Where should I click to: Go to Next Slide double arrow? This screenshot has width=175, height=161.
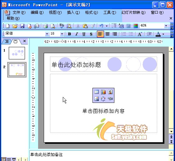pyautogui.click(x=171, y=142)
